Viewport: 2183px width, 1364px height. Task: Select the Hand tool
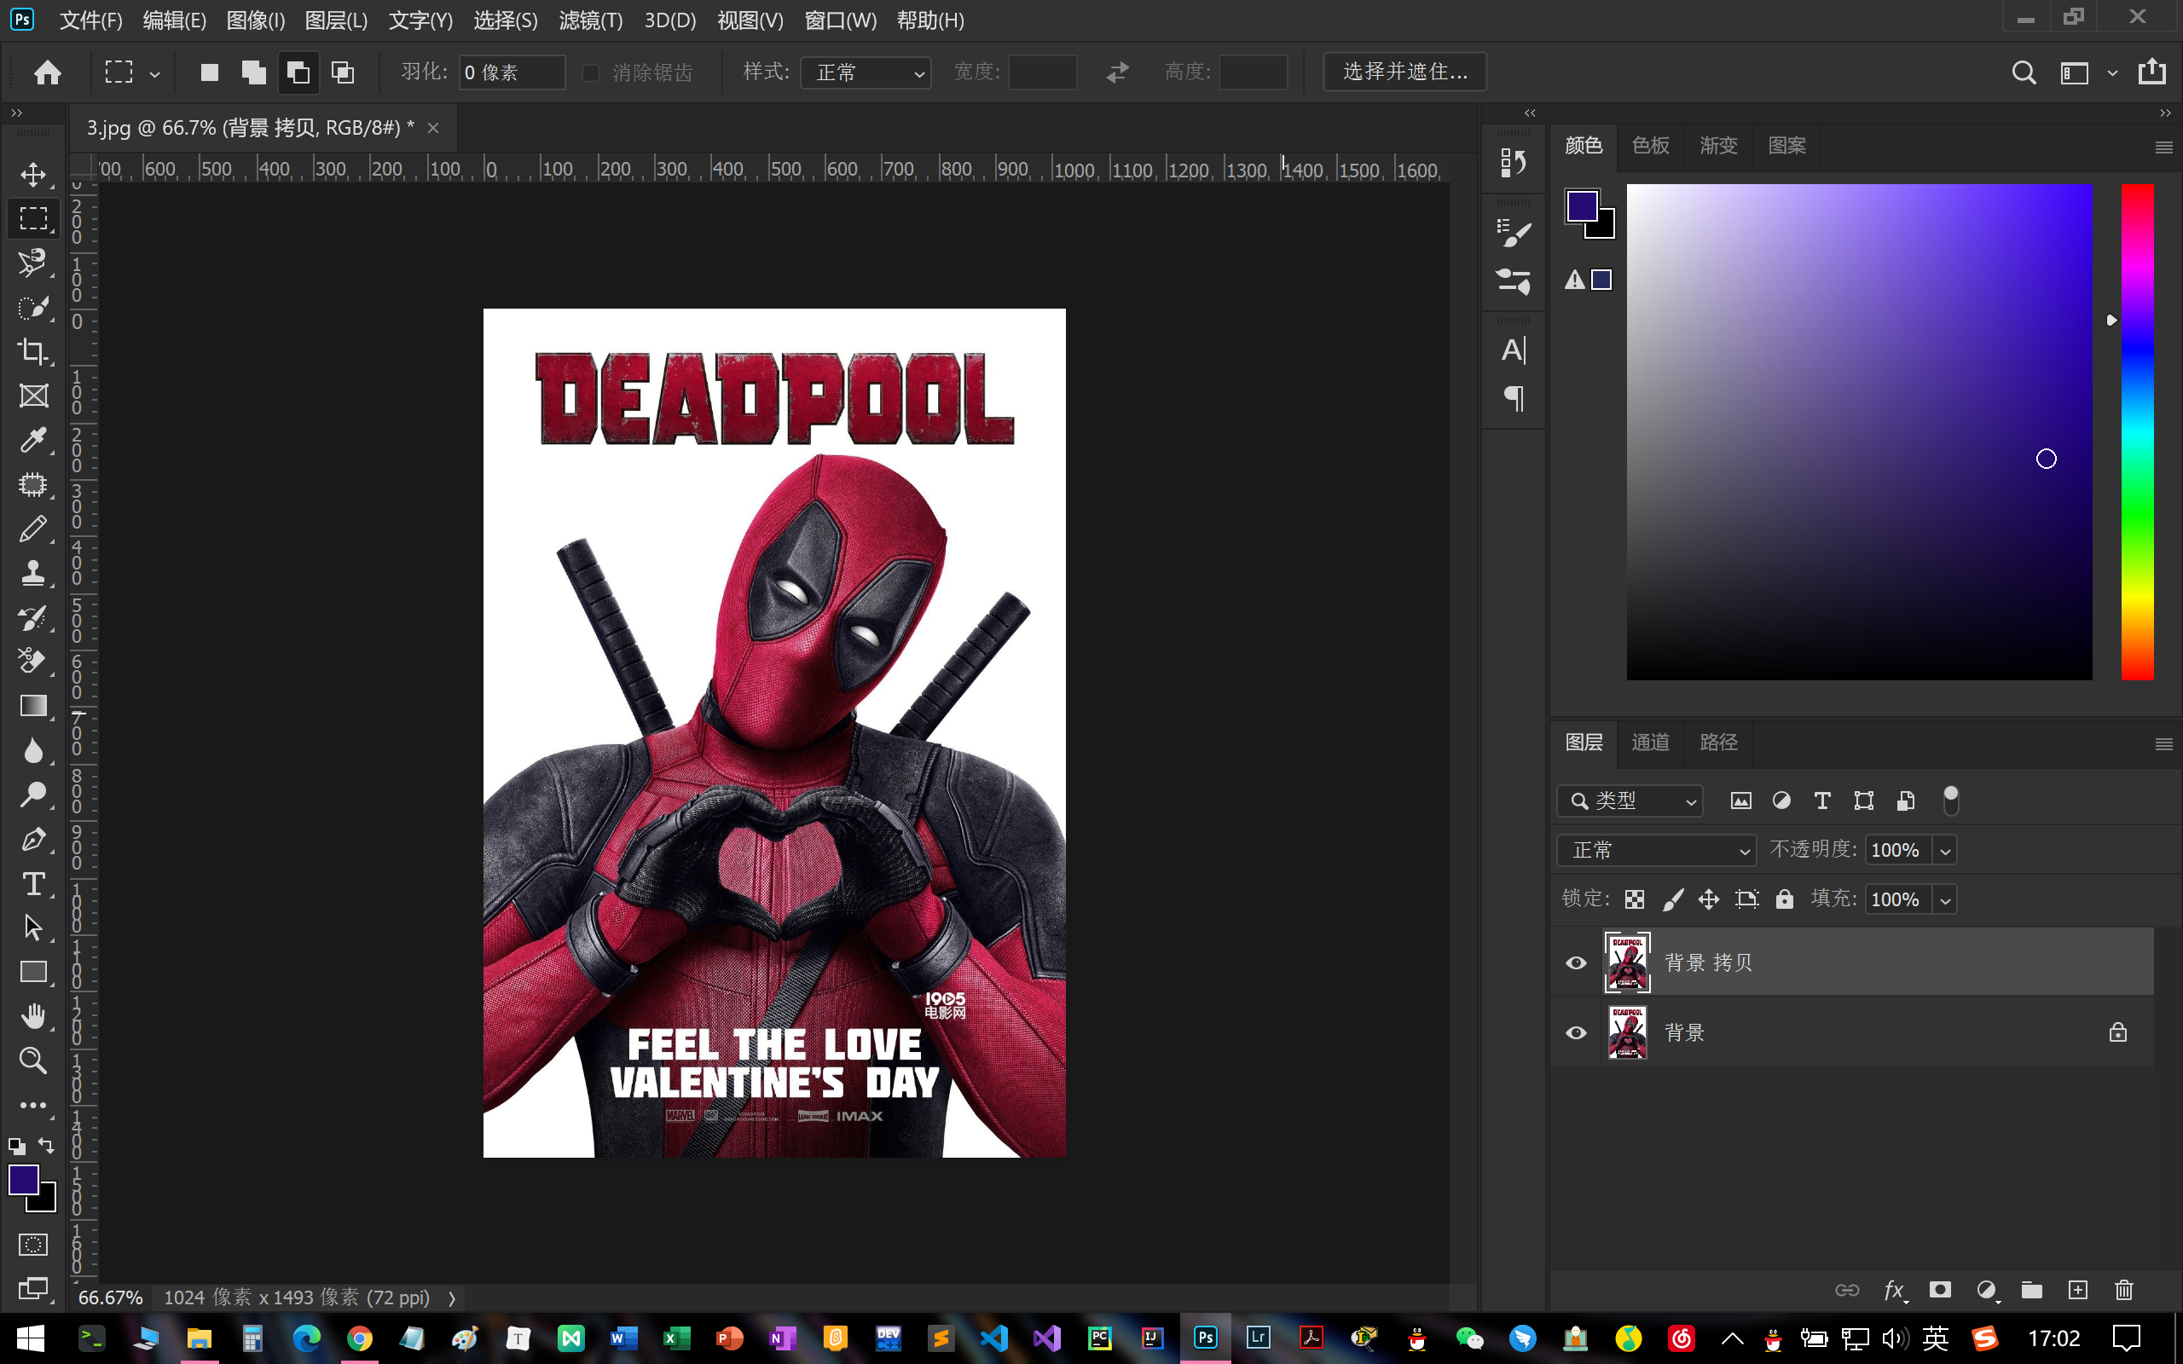point(33,1016)
